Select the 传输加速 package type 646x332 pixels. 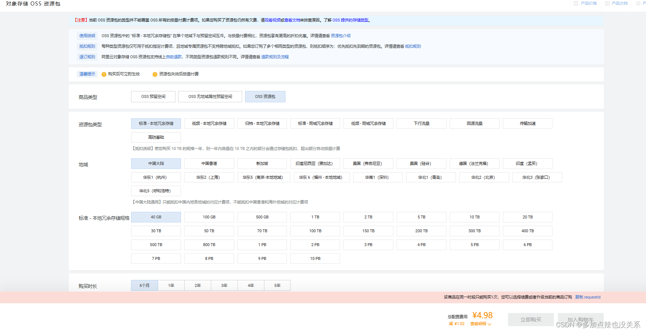[x=528, y=123]
